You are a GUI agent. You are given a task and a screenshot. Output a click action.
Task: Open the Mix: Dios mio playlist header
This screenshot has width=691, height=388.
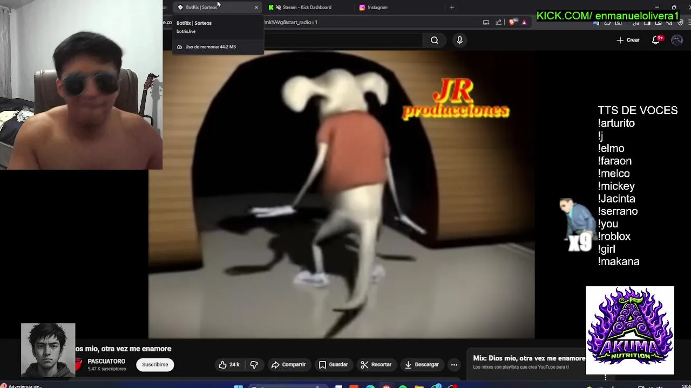click(529, 358)
